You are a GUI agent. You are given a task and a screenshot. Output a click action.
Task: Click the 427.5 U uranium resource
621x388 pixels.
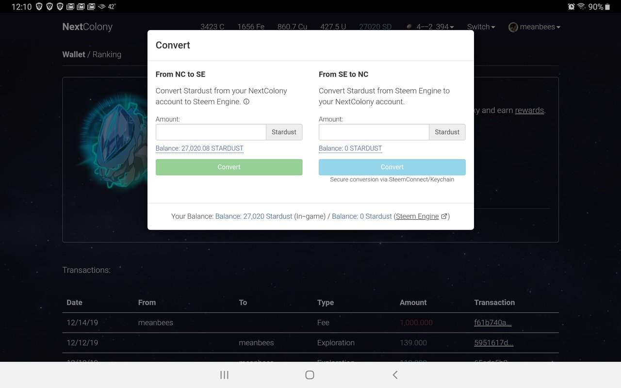[333, 27]
